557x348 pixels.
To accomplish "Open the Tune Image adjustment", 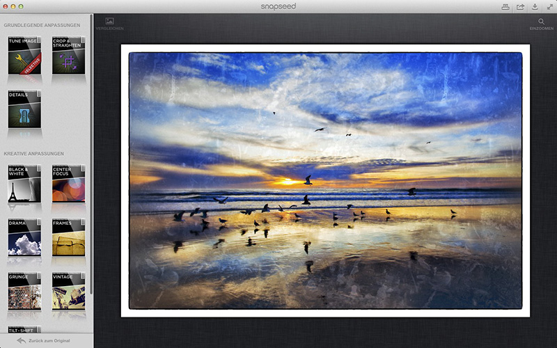I will point(24,56).
